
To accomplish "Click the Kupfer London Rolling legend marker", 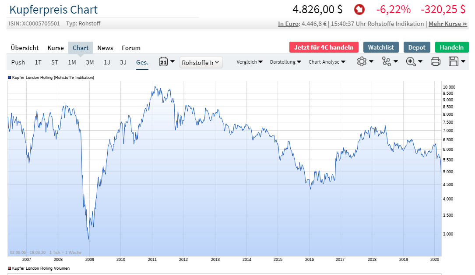I will point(10,77).
